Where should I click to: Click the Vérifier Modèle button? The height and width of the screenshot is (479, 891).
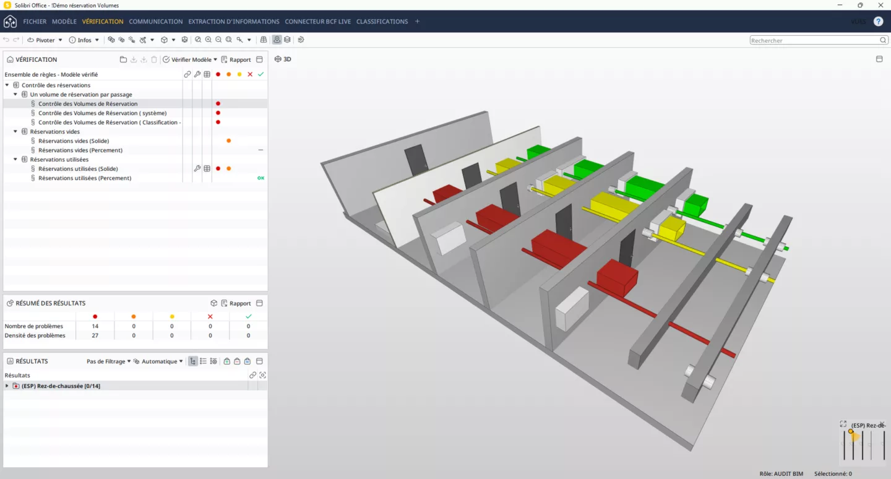tap(190, 60)
